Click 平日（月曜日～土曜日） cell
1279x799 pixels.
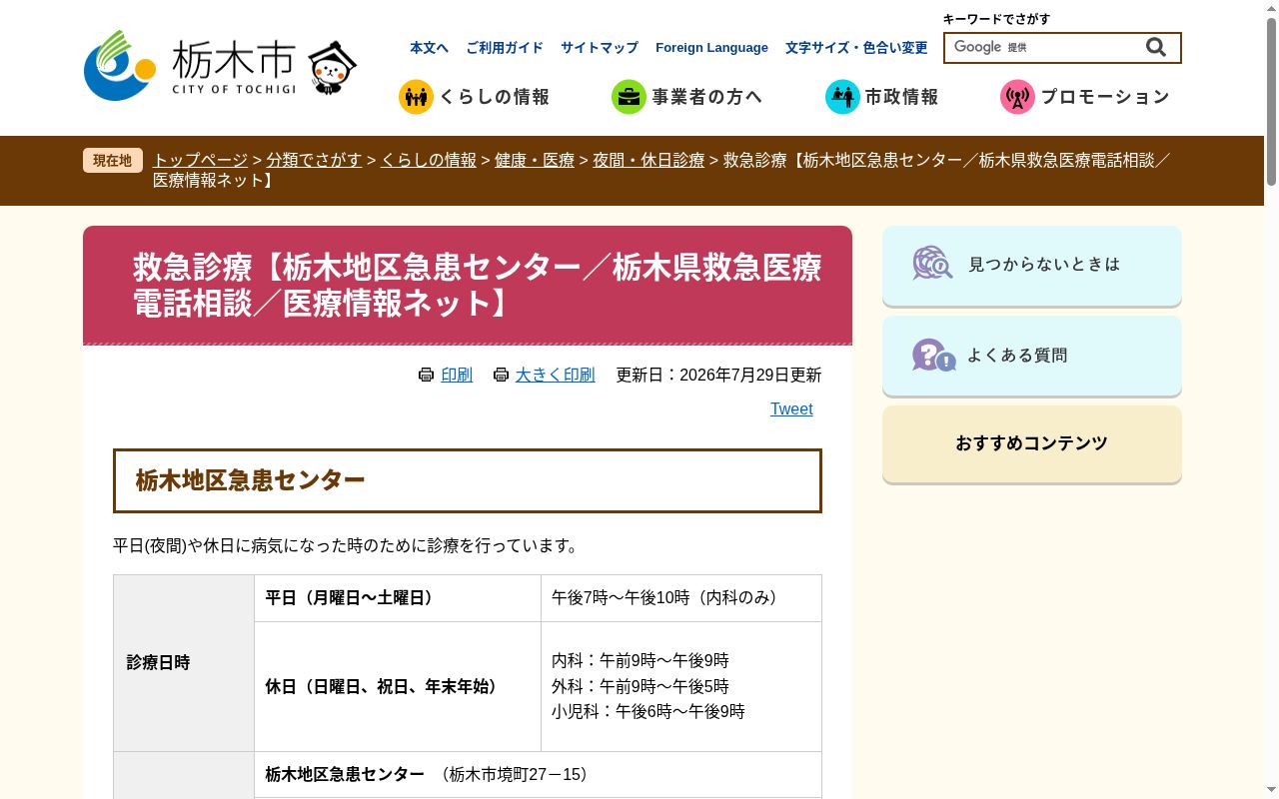398,598
